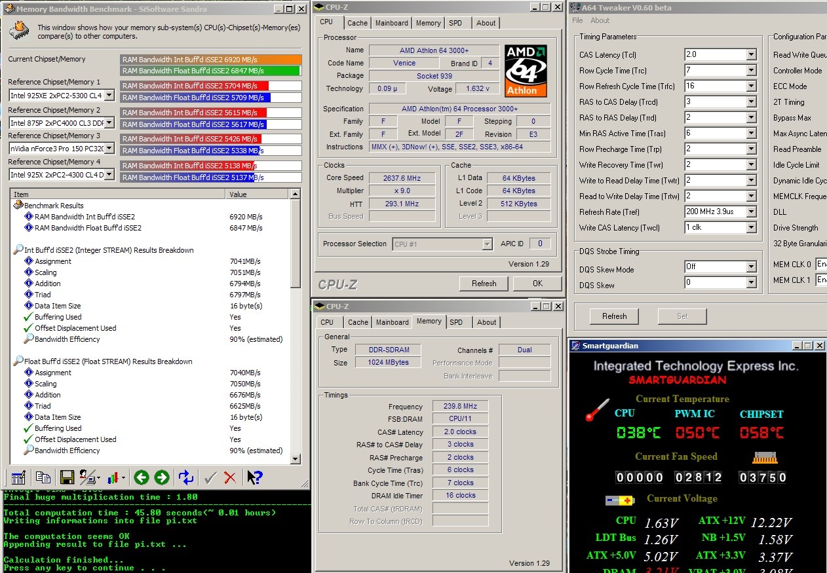Viewport: 827px width, 573px height.
Task: Open the About menu in A64 Tweaker
Action: [600, 20]
